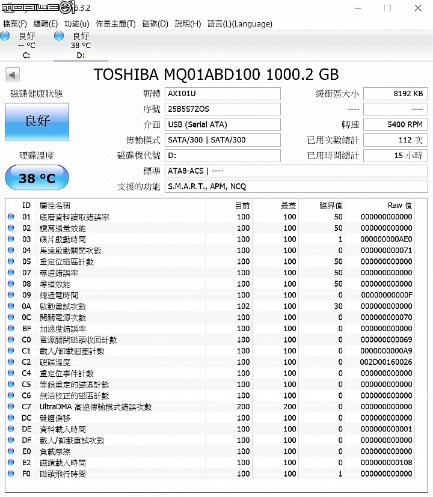The image size is (433, 497).
Task: Select the 負載摩擦 attribute row
Action: 210,451
